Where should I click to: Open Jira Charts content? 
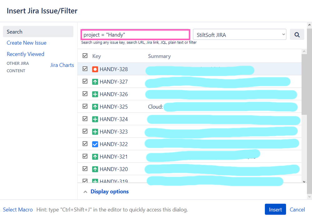click(x=62, y=65)
